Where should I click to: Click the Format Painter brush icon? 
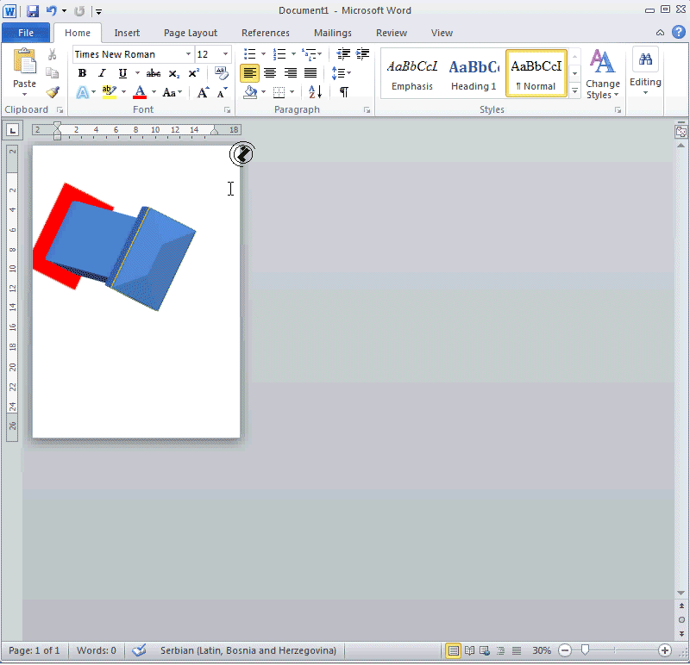click(53, 92)
